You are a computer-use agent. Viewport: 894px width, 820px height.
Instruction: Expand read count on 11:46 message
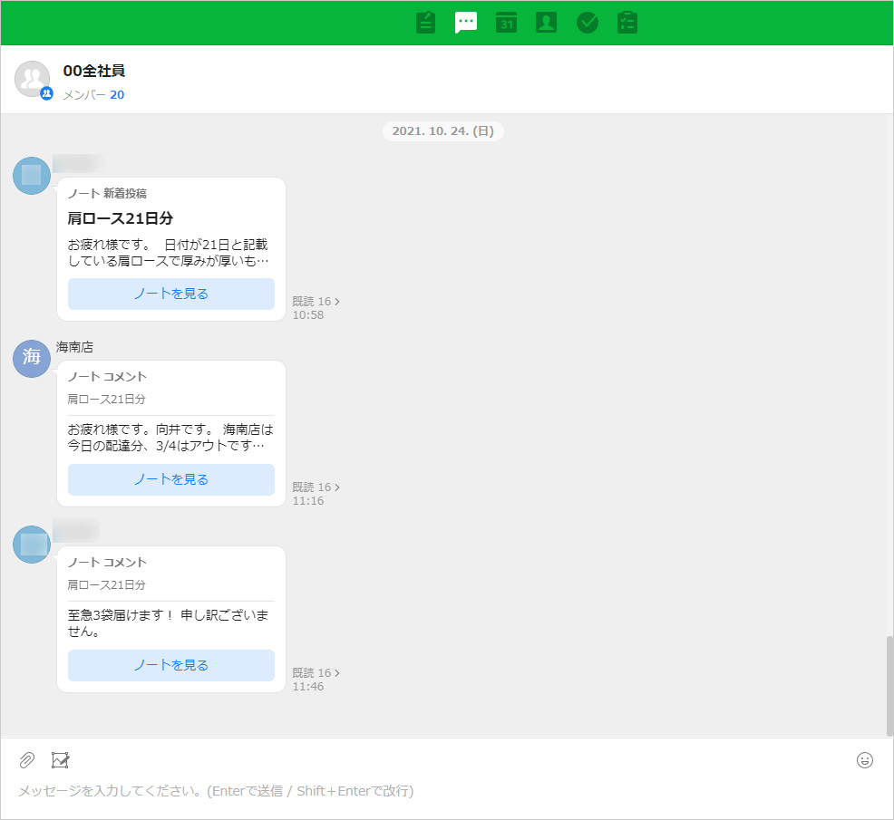point(316,673)
